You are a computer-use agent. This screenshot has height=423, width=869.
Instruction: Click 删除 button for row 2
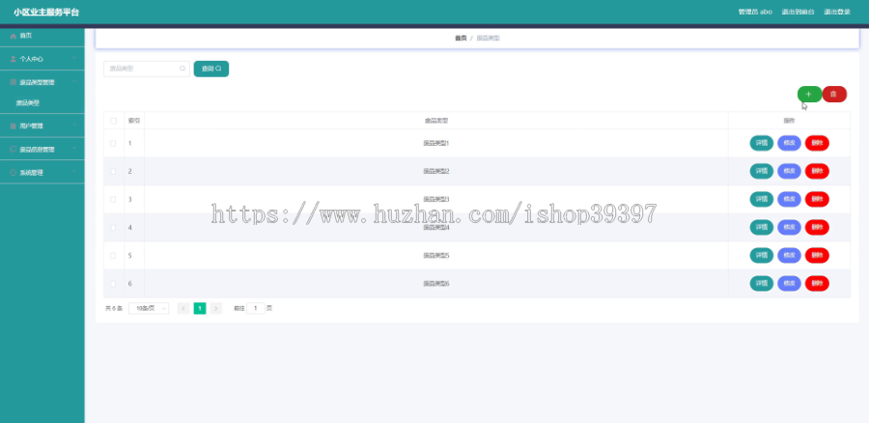coord(817,171)
